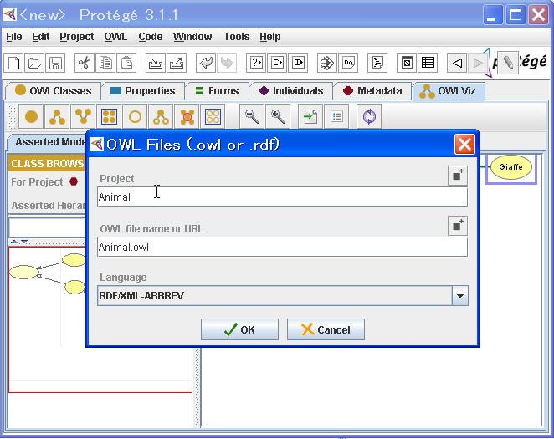Click the Revert to archived version icon
The width and height of the screenshot is (554, 439).
coord(177,63)
